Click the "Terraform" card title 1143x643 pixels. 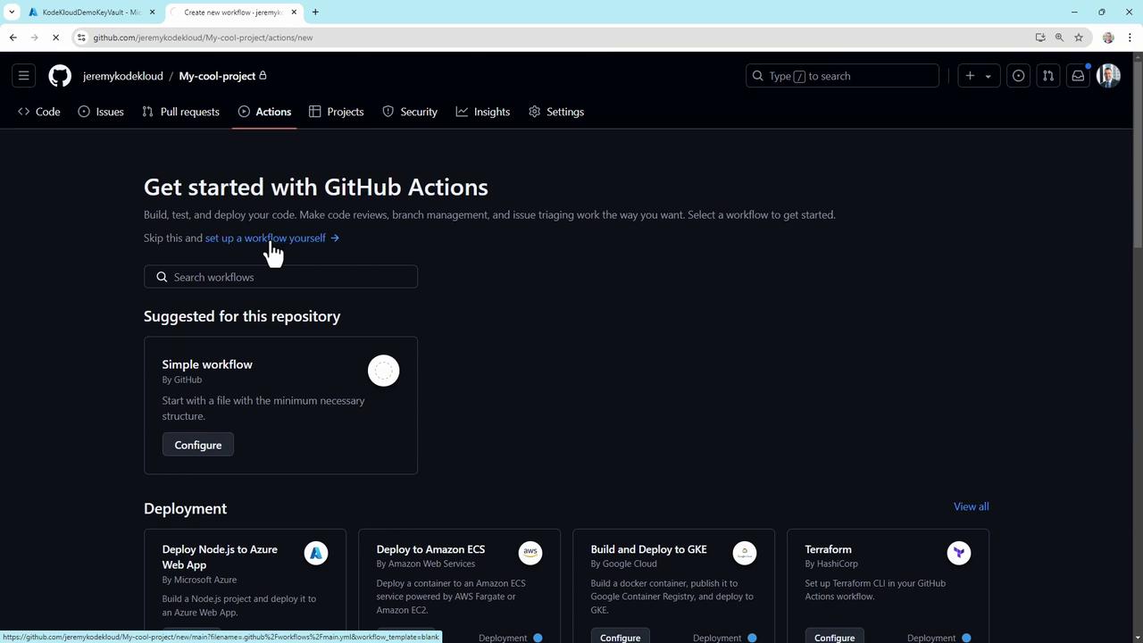(x=828, y=549)
